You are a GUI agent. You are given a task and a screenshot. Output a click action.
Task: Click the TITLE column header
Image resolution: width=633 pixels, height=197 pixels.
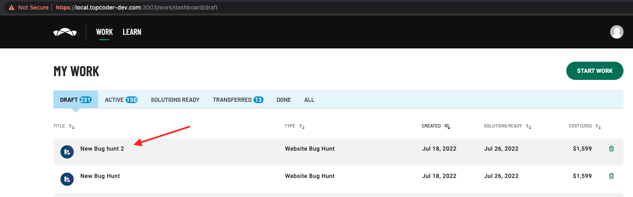[60, 126]
